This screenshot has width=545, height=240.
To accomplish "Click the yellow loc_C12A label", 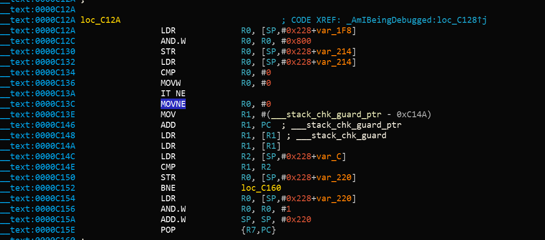I will point(100,20).
